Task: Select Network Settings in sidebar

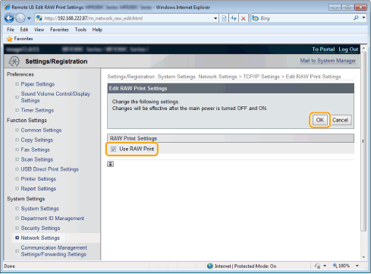Action: pos(40,238)
